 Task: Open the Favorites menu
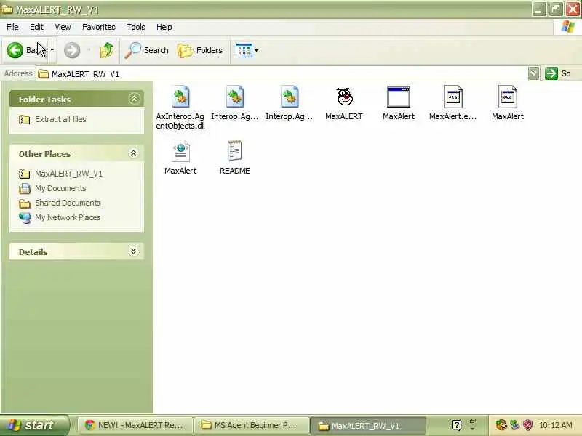pos(99,27)
